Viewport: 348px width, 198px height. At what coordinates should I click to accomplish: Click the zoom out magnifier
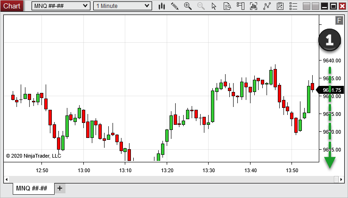point(201,6)
